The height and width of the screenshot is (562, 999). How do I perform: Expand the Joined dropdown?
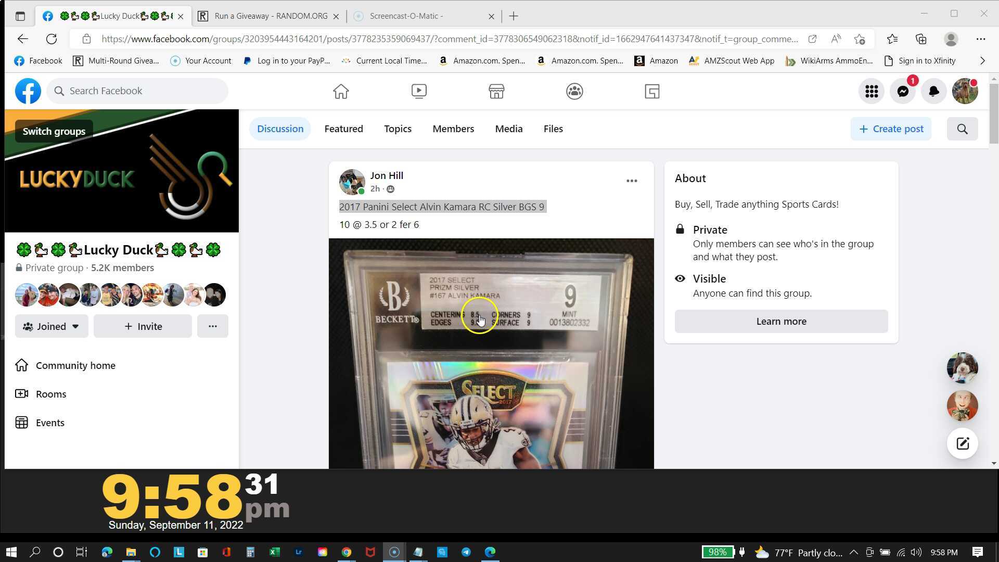[52, 326]
